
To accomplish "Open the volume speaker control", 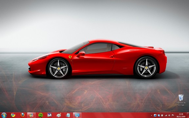I will [x=169, y=115].
